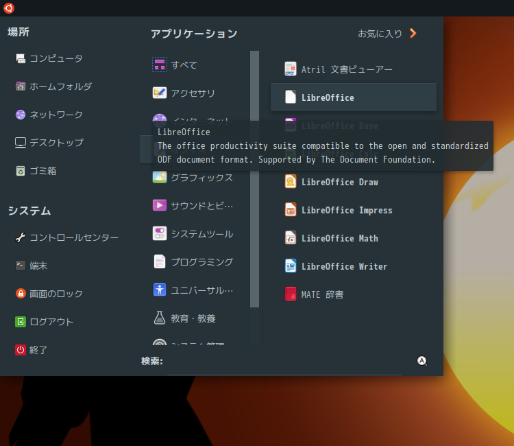The width and height of the screenshot is (514, 446).
Task: Click the アクセサリ label text
Action: (193, 93)
